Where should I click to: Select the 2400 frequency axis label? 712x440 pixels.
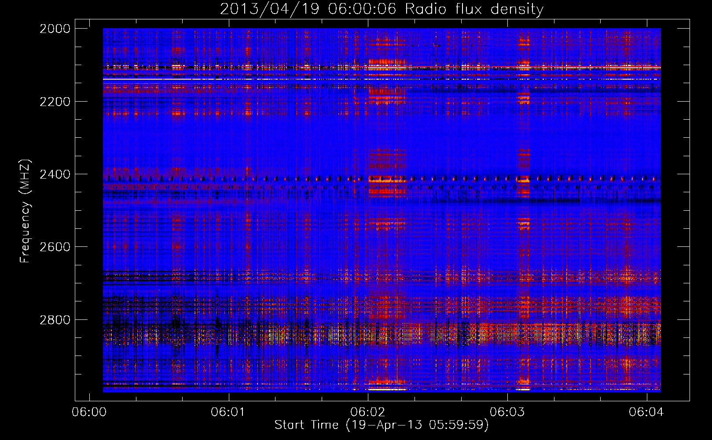[55, 174]
